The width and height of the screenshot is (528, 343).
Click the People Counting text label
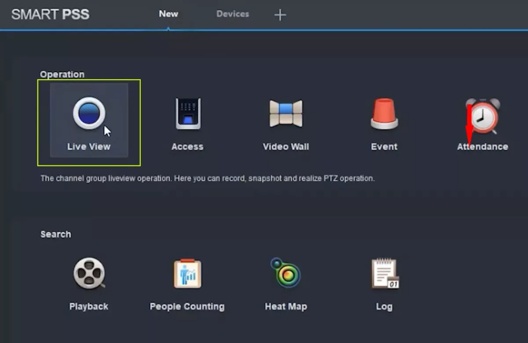(x=187, y=307)
